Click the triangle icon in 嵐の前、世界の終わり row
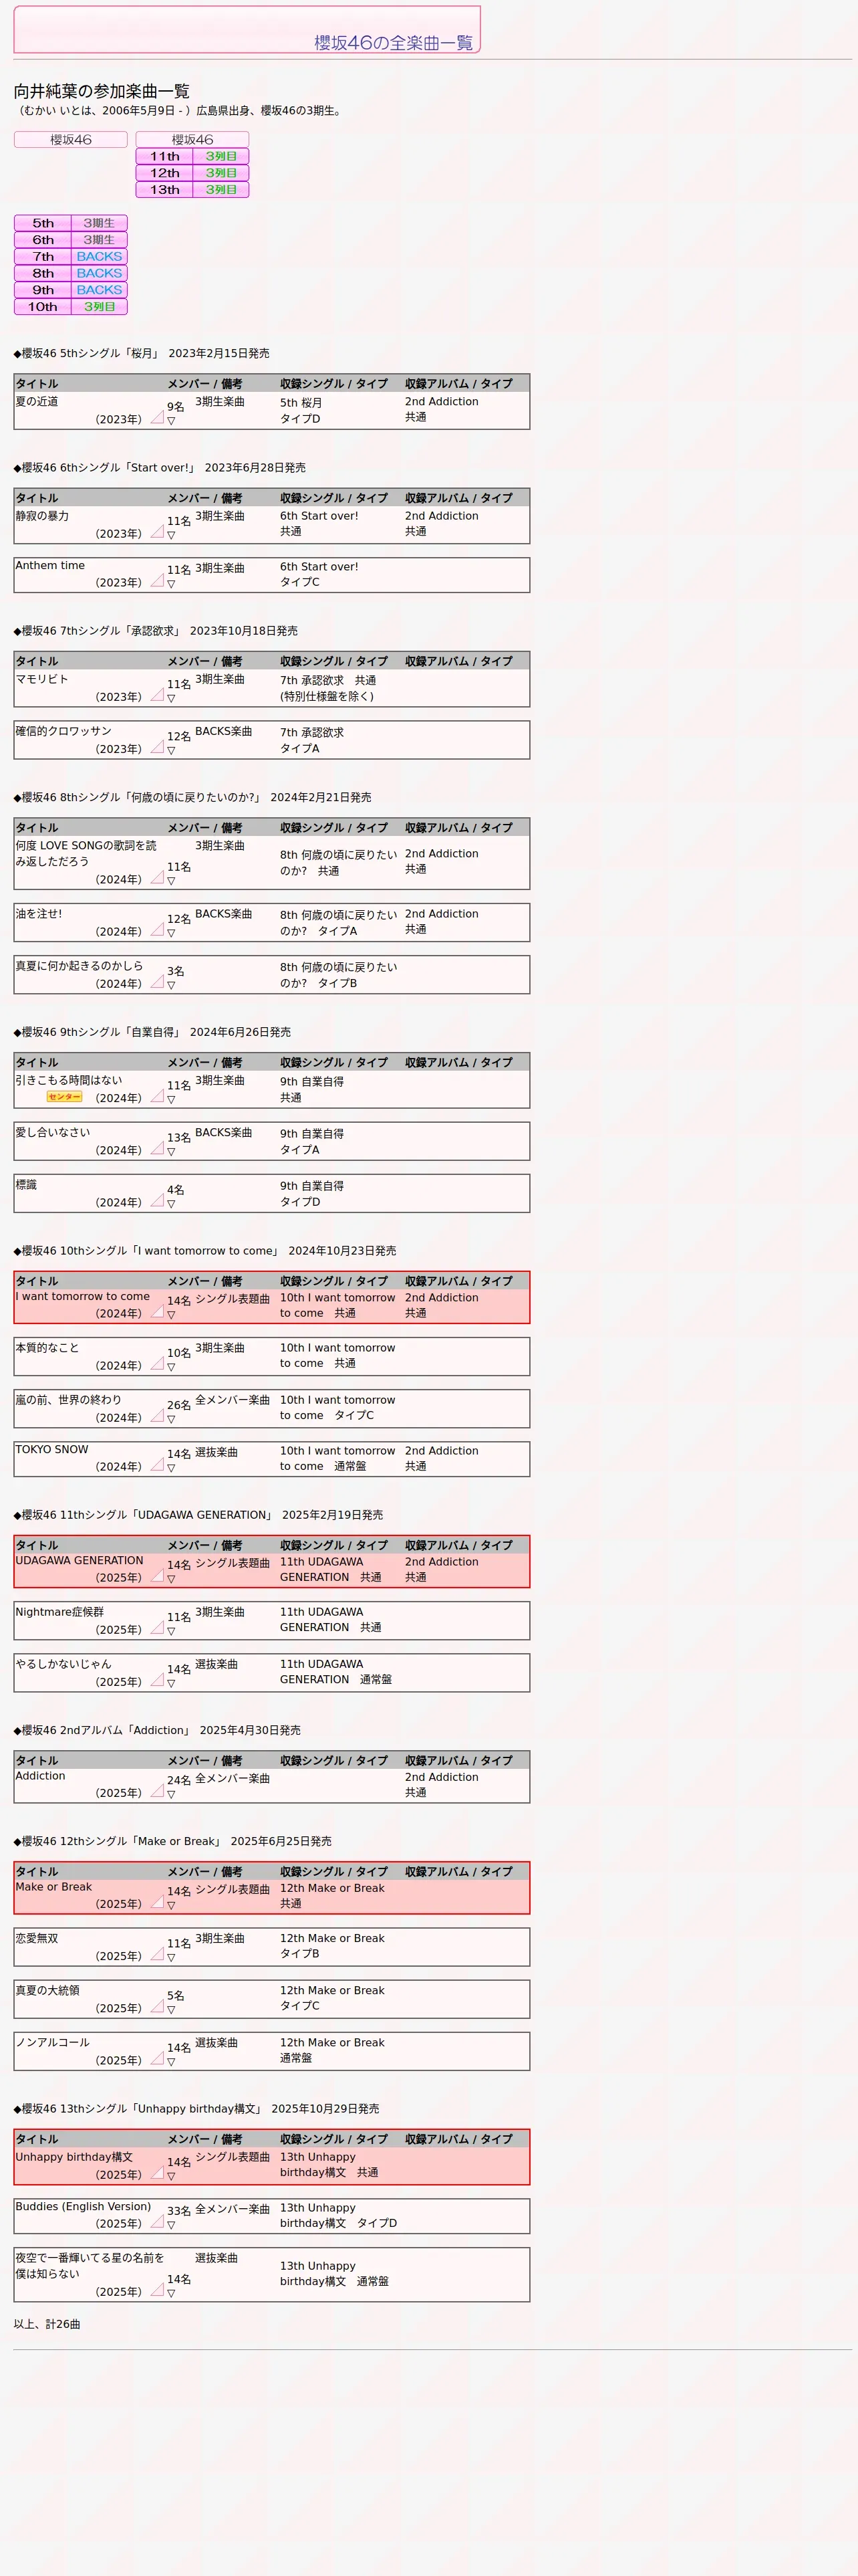This screenshot has width=858, height=2576. [x=157, y=1416]
